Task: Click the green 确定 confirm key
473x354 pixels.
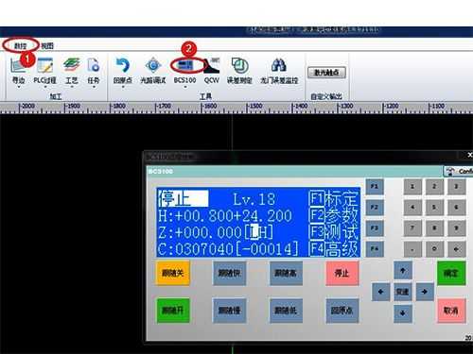Action: [451, 273]
